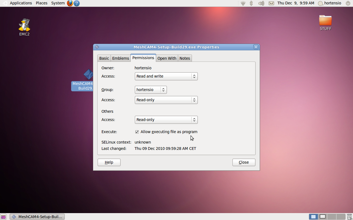Viewport: 353px width, 220px height.
Task: Launch Firefox from the top panel
Action: click(x=70, y=3)
